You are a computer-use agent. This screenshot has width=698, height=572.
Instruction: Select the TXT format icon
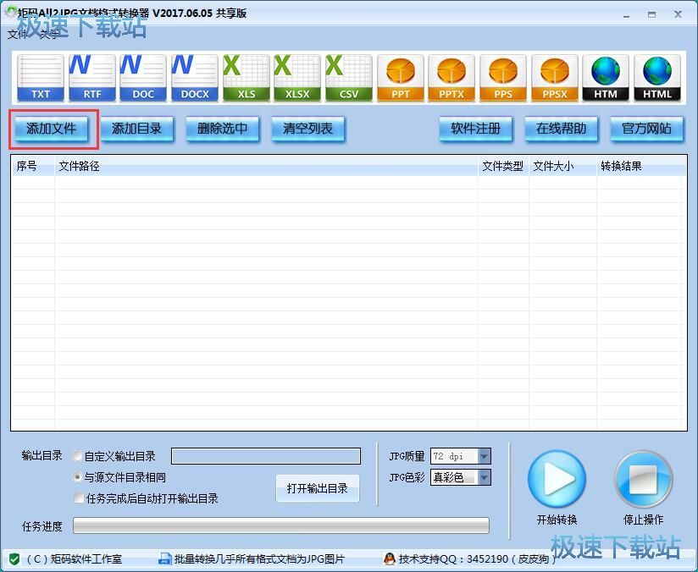[39, 76]
